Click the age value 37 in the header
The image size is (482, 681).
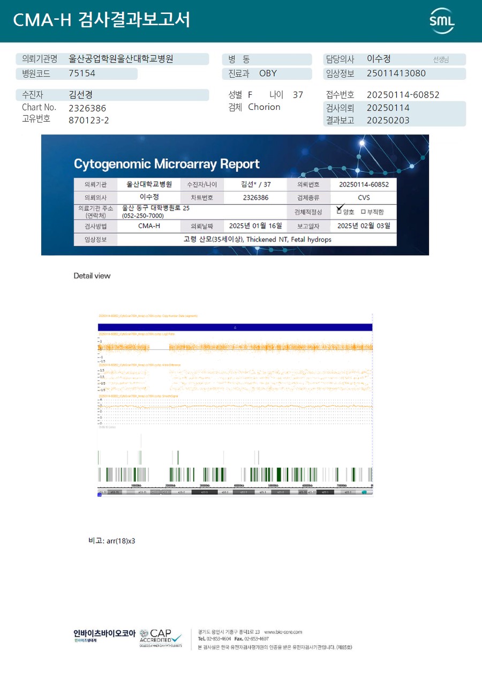click(x=298, y=95)
